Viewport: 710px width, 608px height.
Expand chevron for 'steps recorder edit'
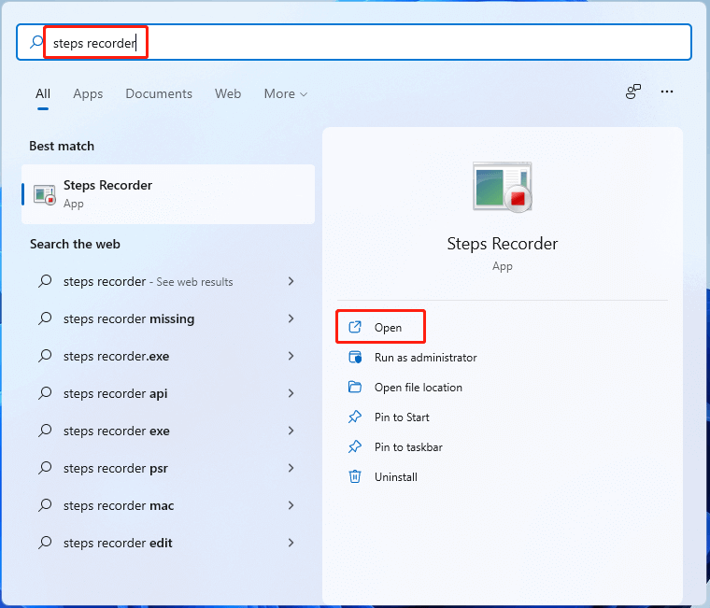(x=291, y=543)
